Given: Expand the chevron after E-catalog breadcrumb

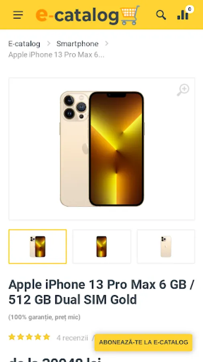Looking at the screenshot, I should (x=49, y=43).
